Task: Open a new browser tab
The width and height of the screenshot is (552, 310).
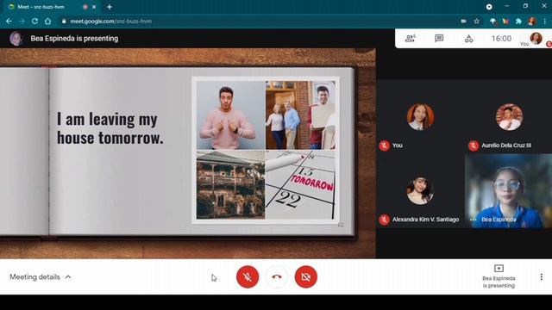Action: (x=110, y=7)
